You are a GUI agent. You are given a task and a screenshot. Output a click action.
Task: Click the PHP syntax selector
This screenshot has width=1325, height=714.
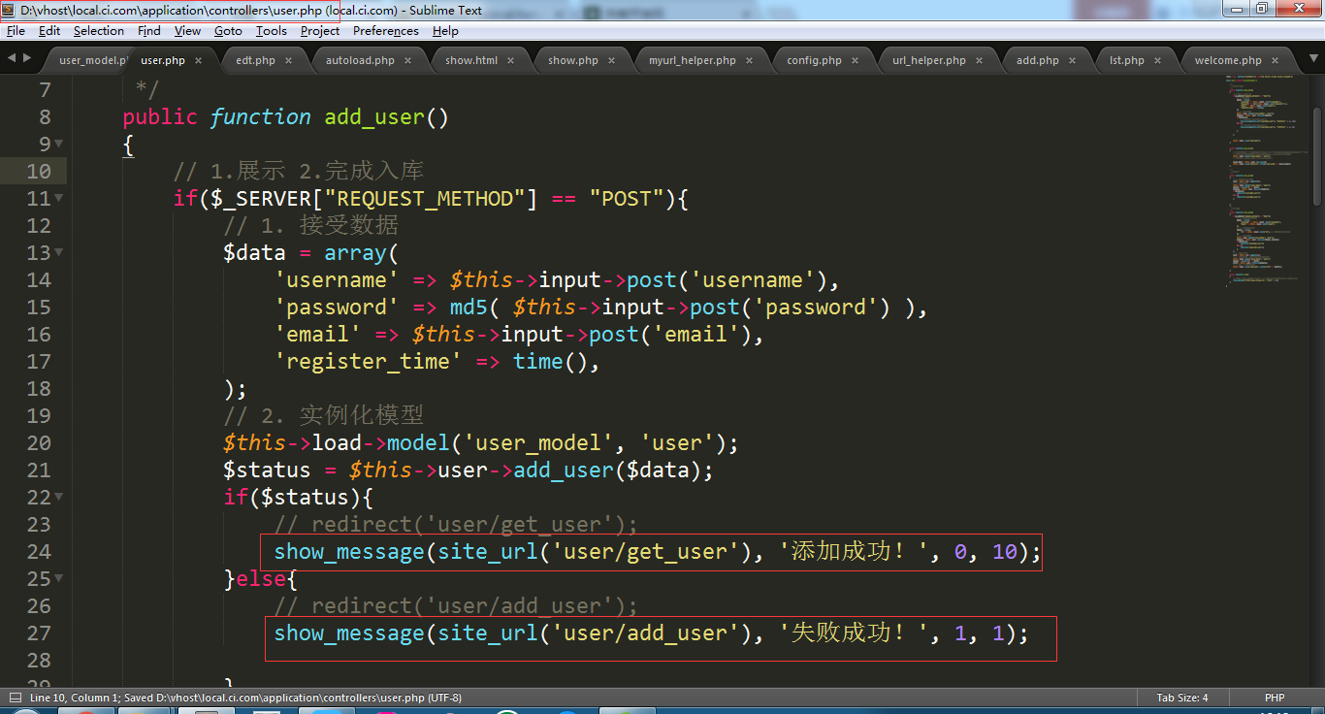(x=1275, y=698)
